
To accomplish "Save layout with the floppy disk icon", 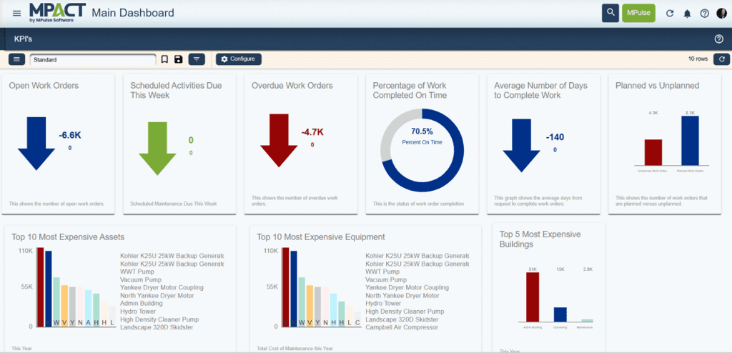I will [x=178, y=59].
